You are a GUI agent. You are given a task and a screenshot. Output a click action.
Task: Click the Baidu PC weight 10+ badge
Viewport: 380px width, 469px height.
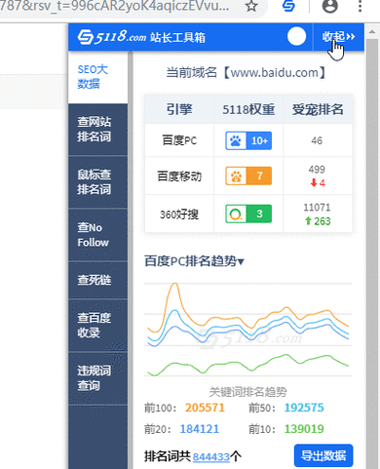248,140
